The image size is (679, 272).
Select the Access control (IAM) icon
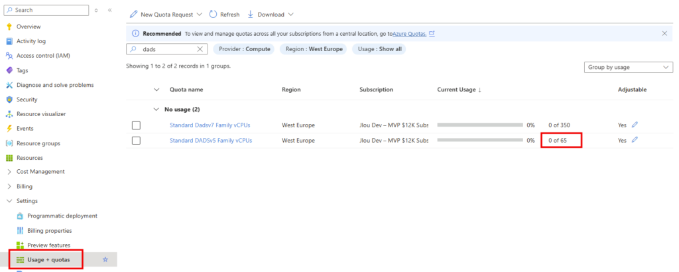(9, 56)
